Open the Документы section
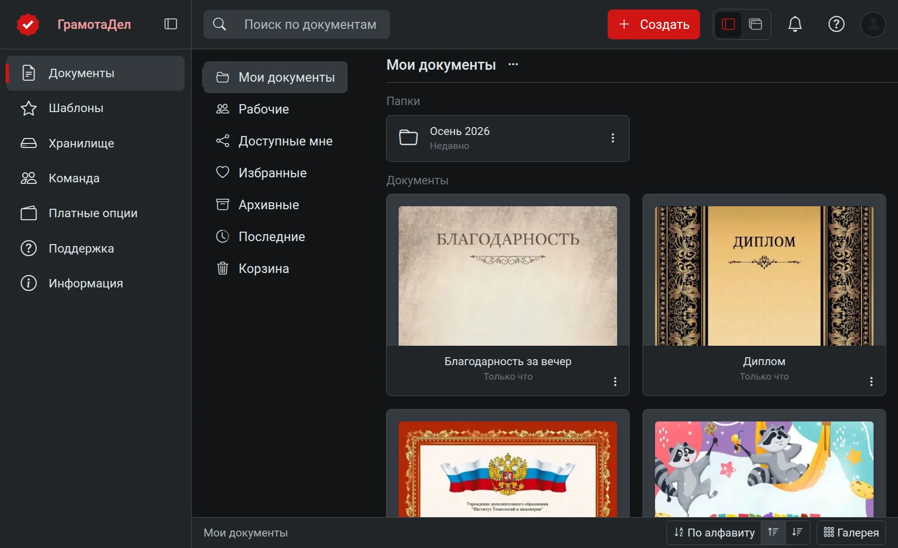The height and width of the screenshot is (548, 898). click(x=95, y=73)
